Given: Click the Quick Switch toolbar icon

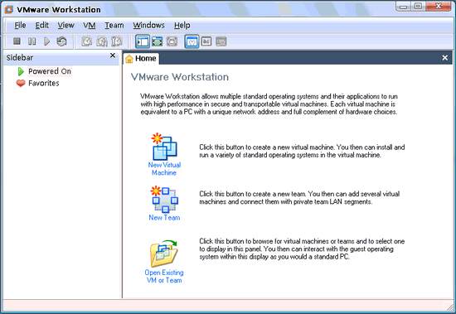Looking at the screenshot, I should [172, 41].
